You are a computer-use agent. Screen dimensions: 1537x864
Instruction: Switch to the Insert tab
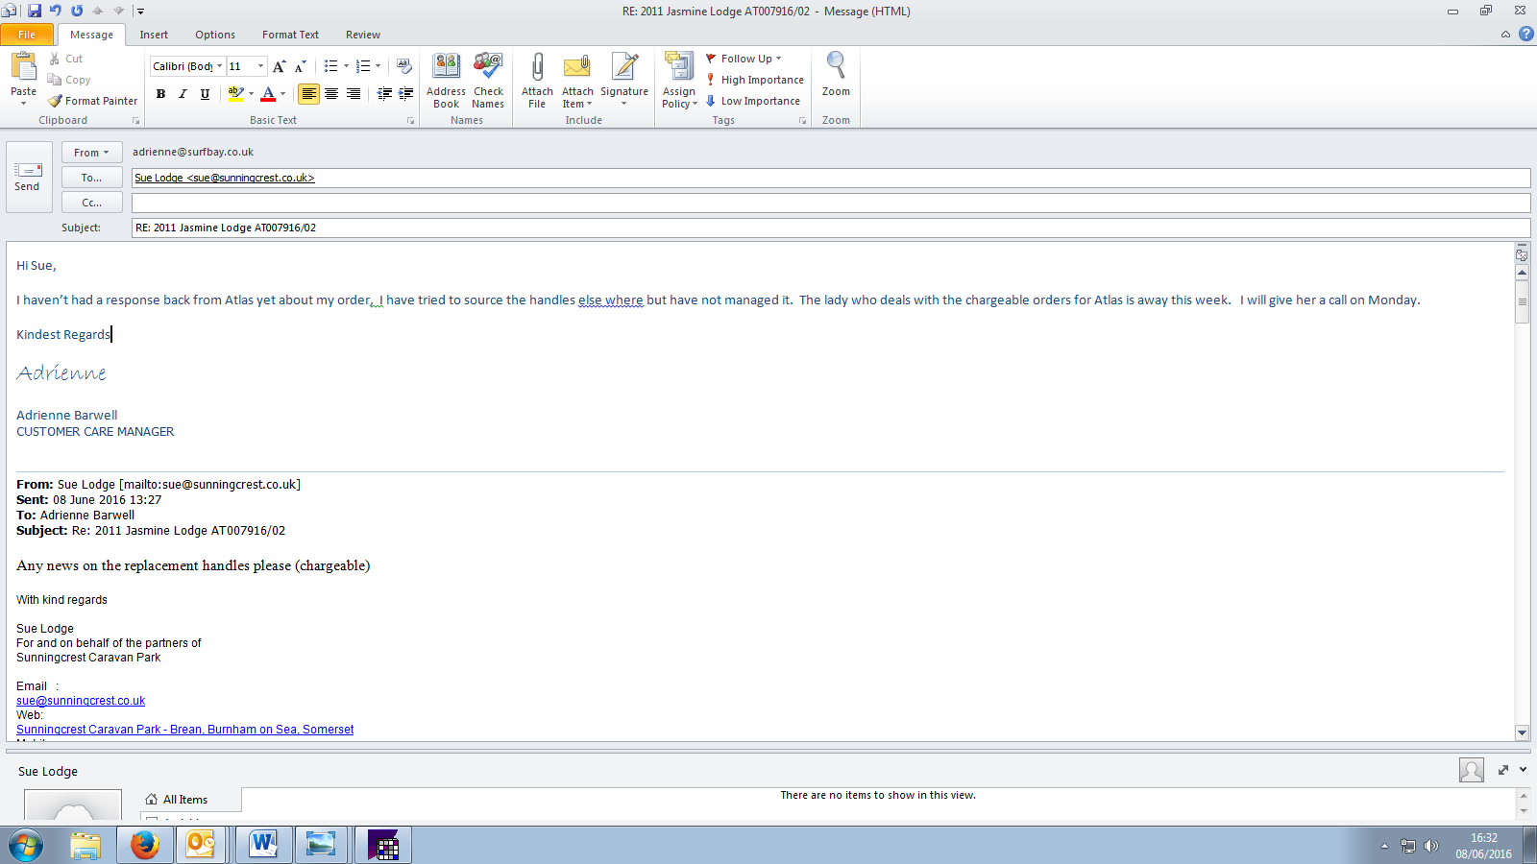click(154, 35)
